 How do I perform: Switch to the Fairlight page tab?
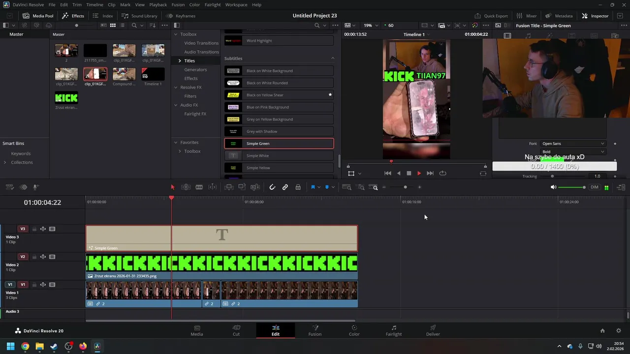(394, 330)
